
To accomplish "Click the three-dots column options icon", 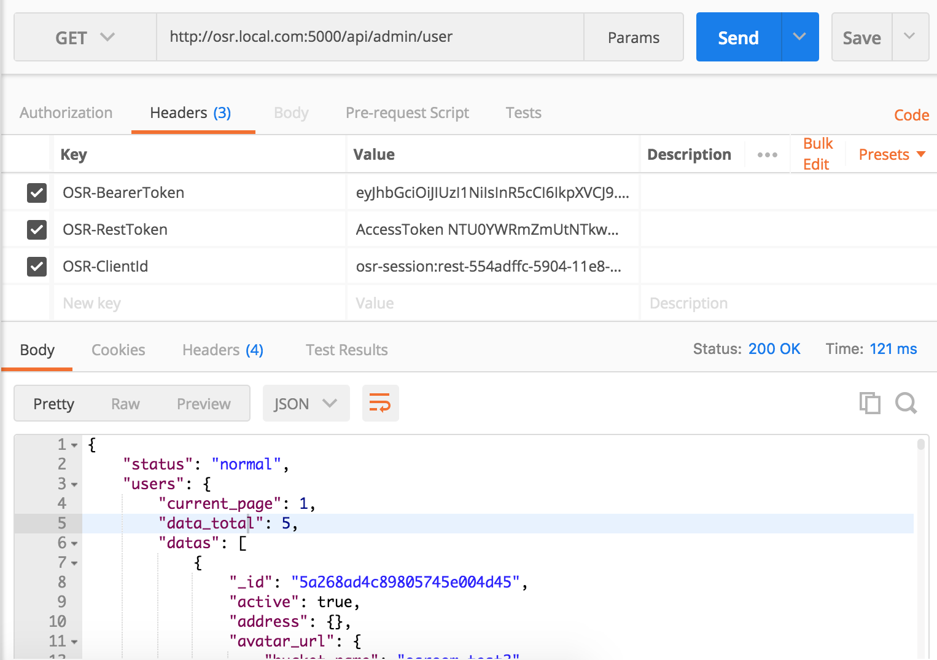I will pyautogui.click(x=767, y=155).
